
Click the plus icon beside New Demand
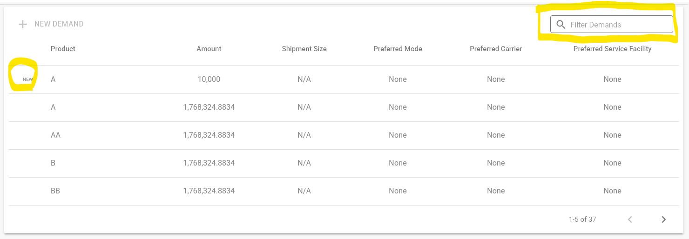[22, 24]
